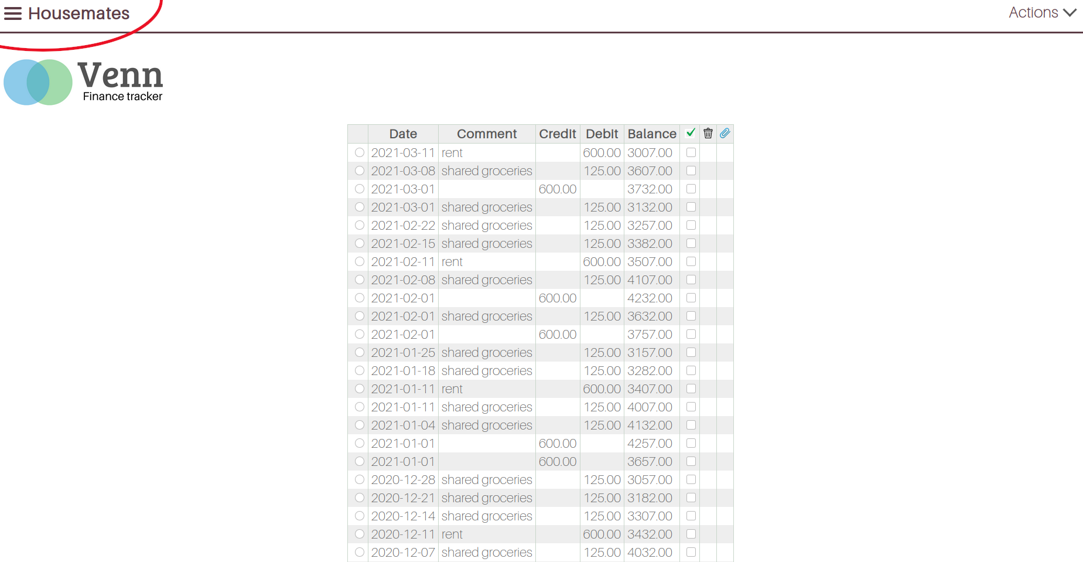Click the green checkmark column header icon
The image size is (1083, 562).
click(x=691, y=133)
